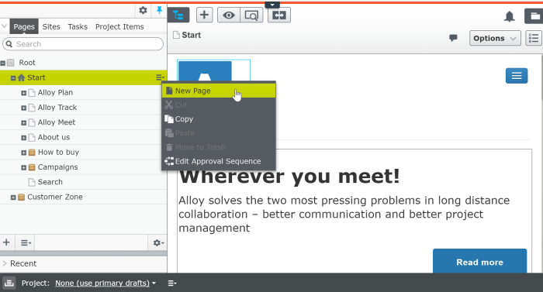
Task: Open the Project drafts dropdown
Action: [x=105, y=283]
